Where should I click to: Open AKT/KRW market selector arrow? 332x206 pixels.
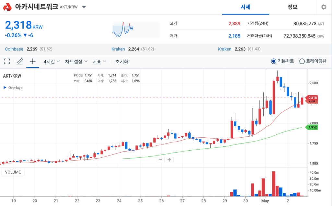[x=84, y=7]
